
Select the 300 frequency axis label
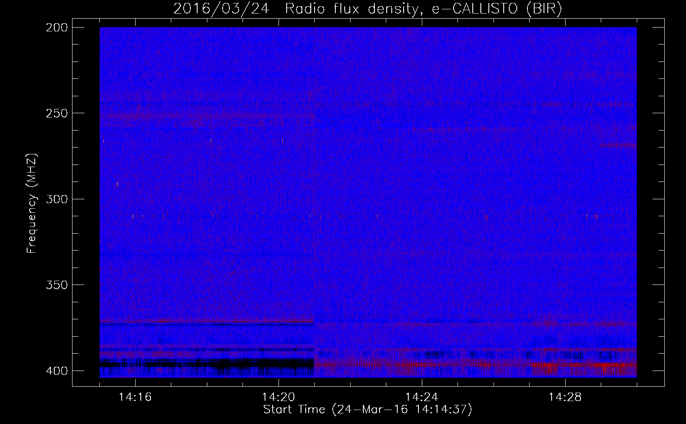pos(57,199)
